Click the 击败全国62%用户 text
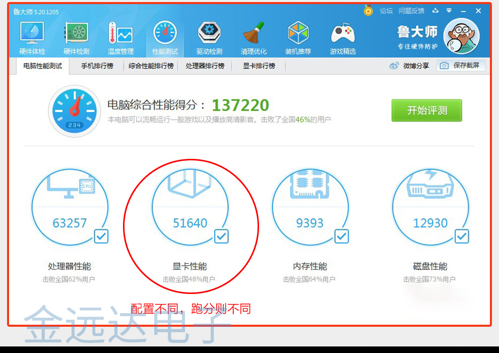The height and width of the screenshot is (353, 499). coord(69,279)
